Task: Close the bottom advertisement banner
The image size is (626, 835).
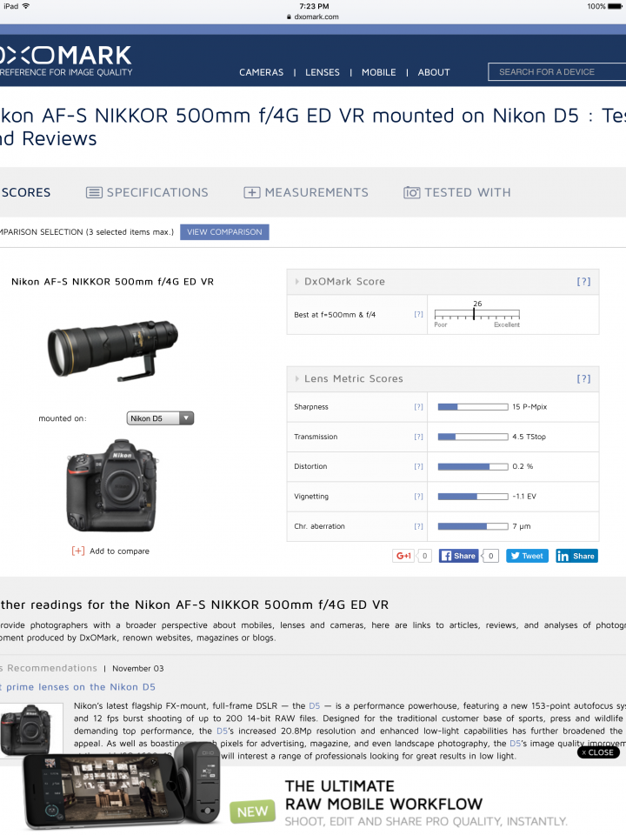Action: (598, 752)
